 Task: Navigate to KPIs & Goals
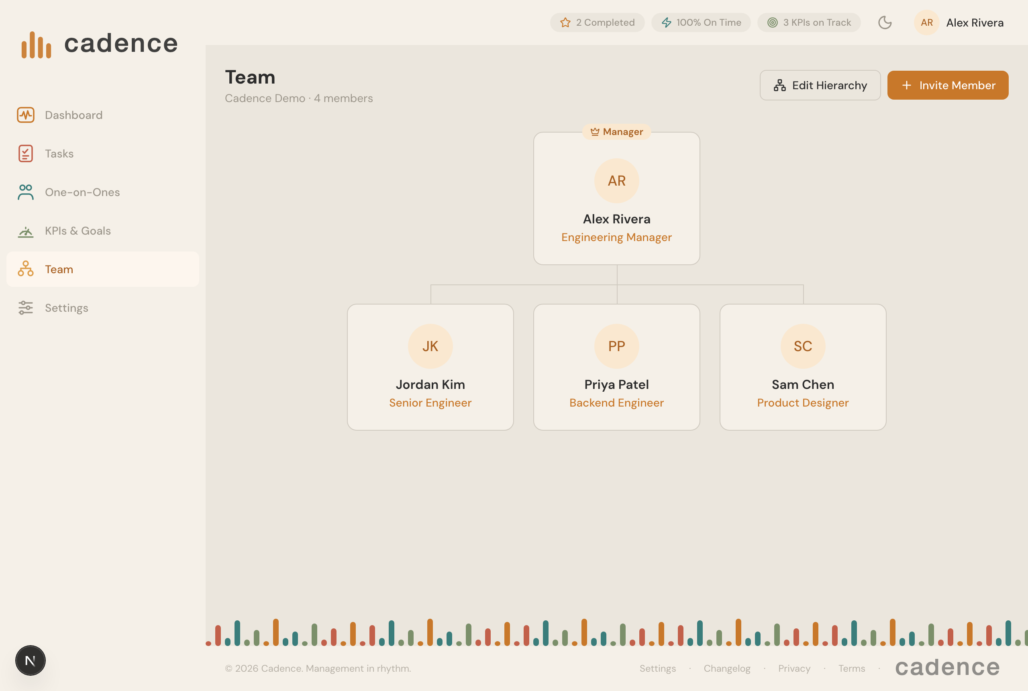coord(78,231)
